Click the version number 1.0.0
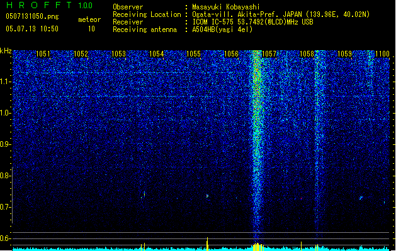Screen dimensions: 396x251 [x=85, y=6]
